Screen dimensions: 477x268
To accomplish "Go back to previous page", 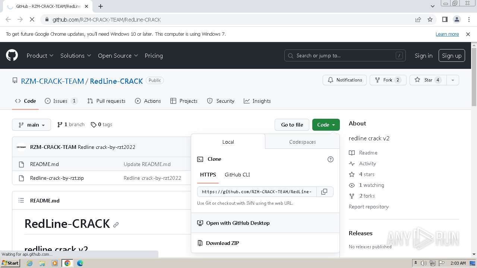I will pos(8,19).
